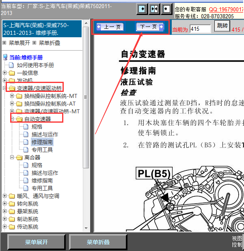
Task: Select 制动系统 folder icon
Action: coord(12,219)
